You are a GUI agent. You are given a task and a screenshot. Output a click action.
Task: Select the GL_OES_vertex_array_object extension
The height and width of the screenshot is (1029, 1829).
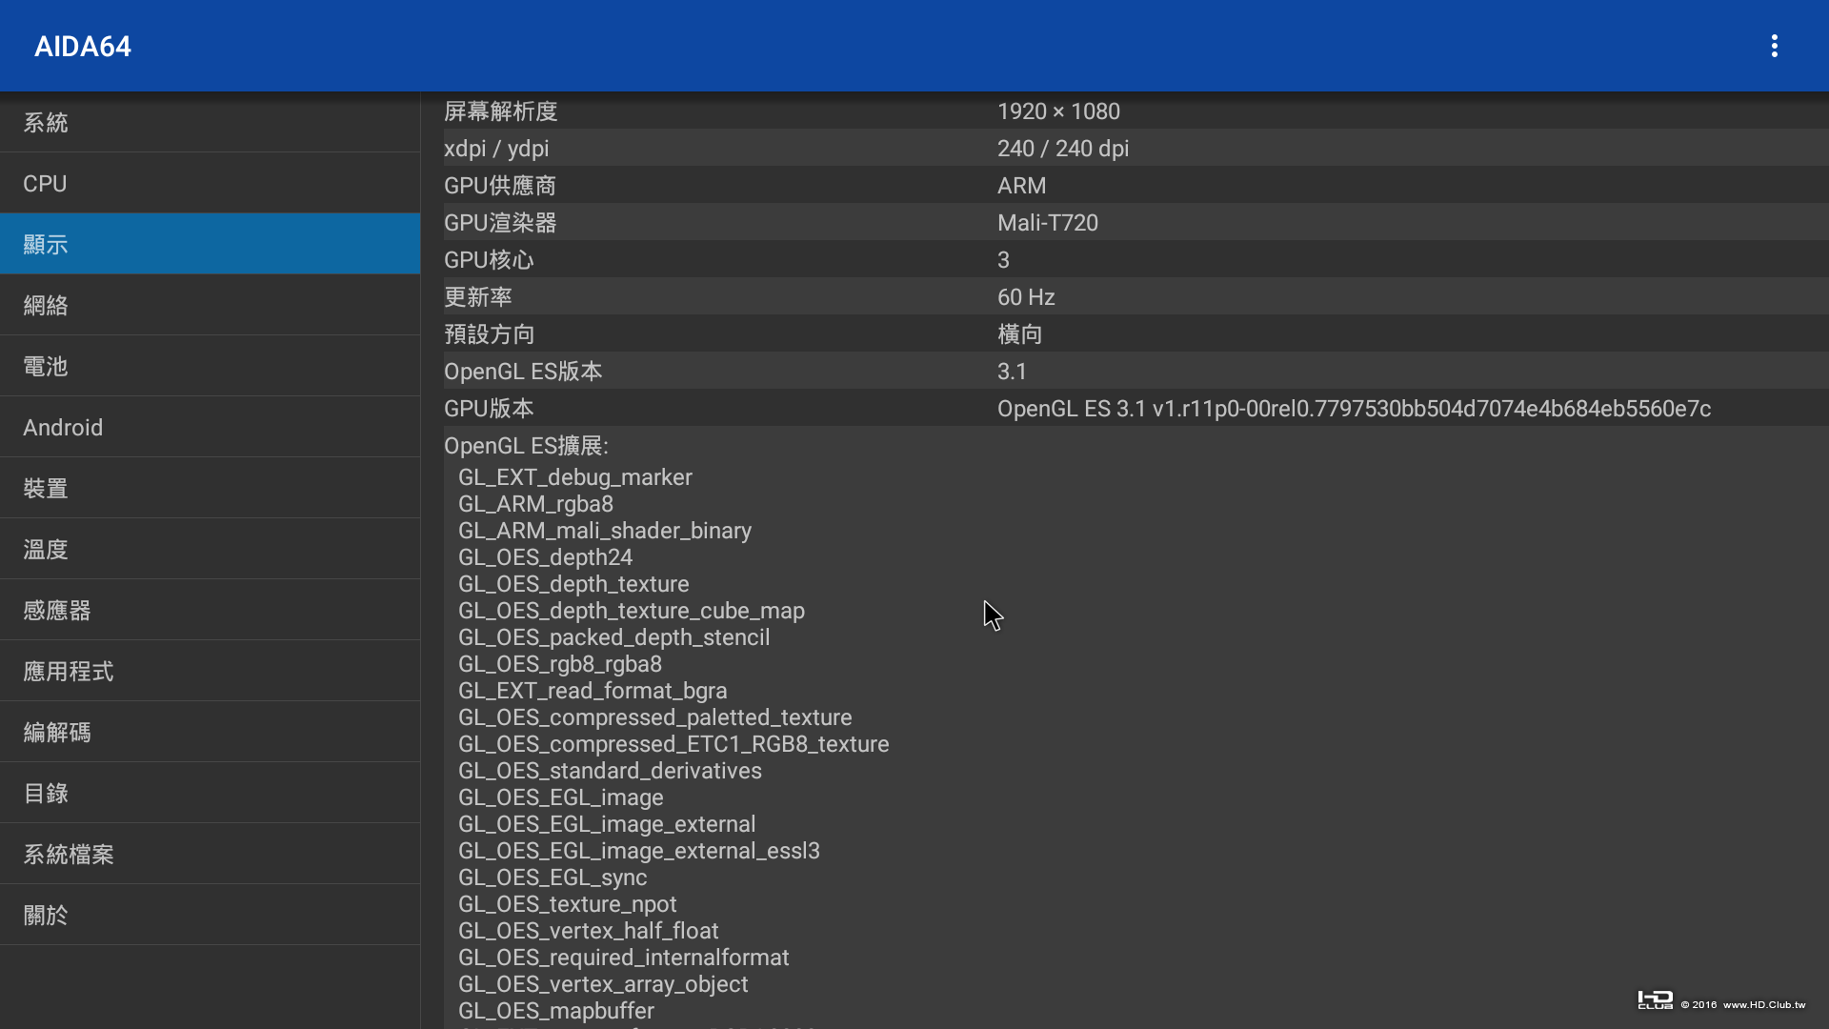tap(603, 984)
